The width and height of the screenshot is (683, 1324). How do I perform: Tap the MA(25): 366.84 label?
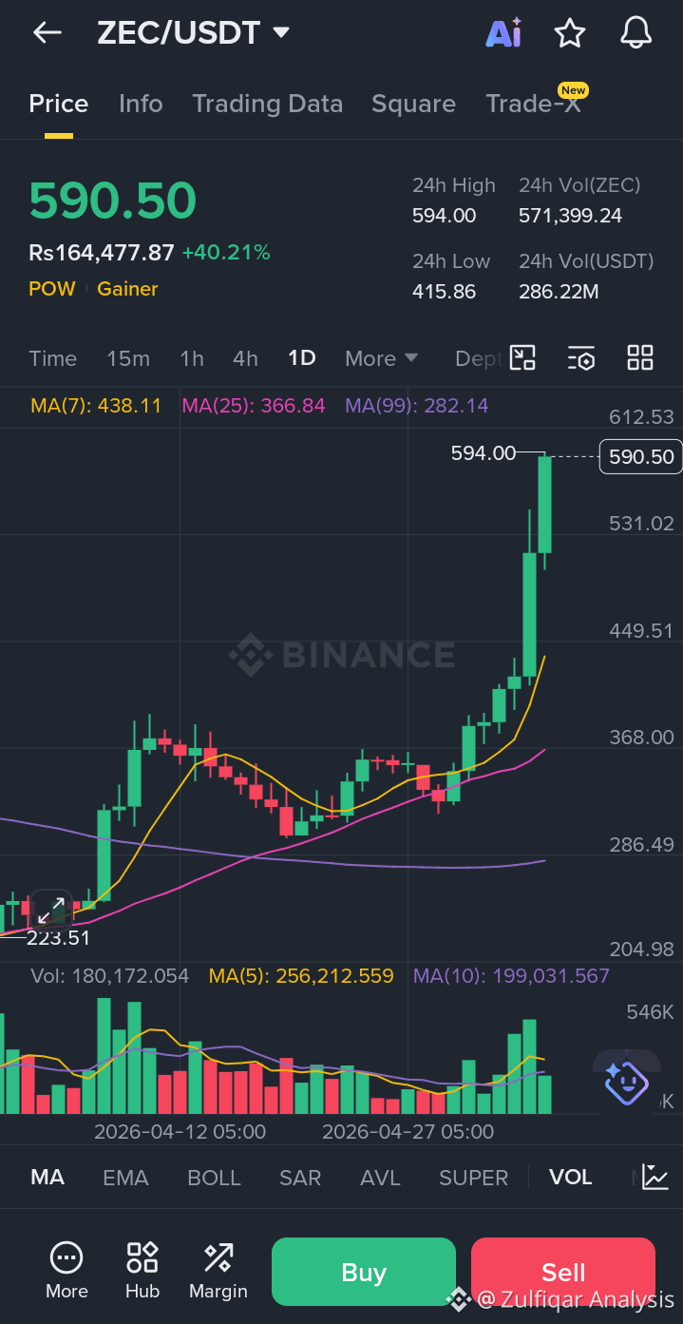254,406
